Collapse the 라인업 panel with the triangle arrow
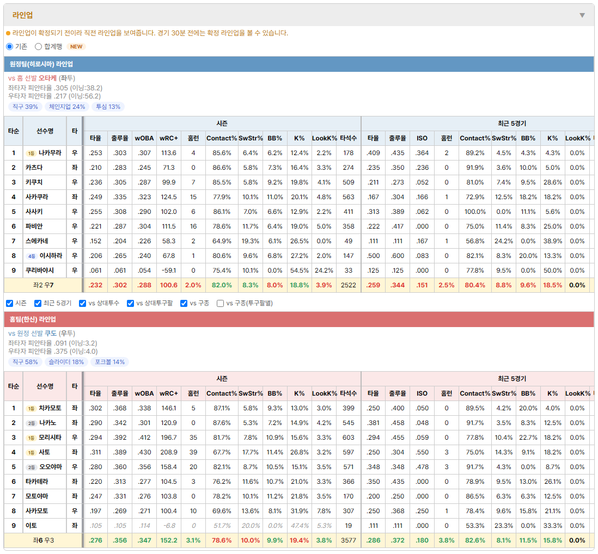Screen dimensions: 598x554 pyautogui.click(x=582, y=15)
